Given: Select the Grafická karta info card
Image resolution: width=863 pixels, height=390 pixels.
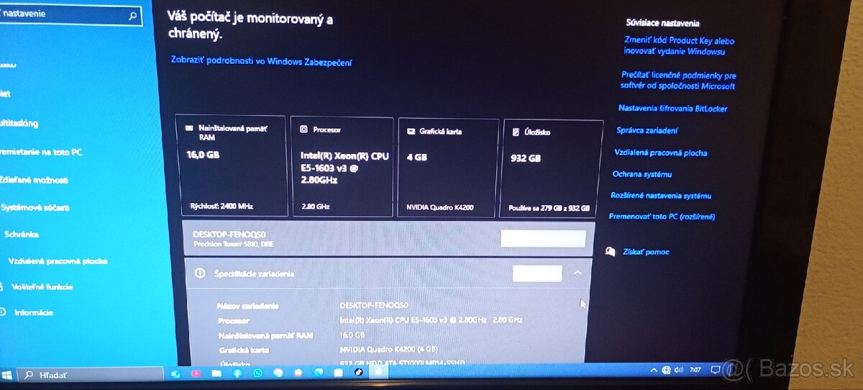Looking at the screenshot, I should (x=448, y=168).
